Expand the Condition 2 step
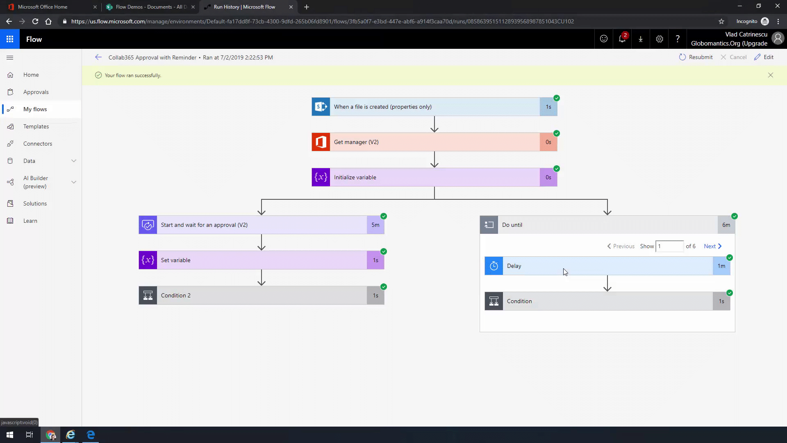This screenshot has width=787, height=443. click(x=262, y=295)
